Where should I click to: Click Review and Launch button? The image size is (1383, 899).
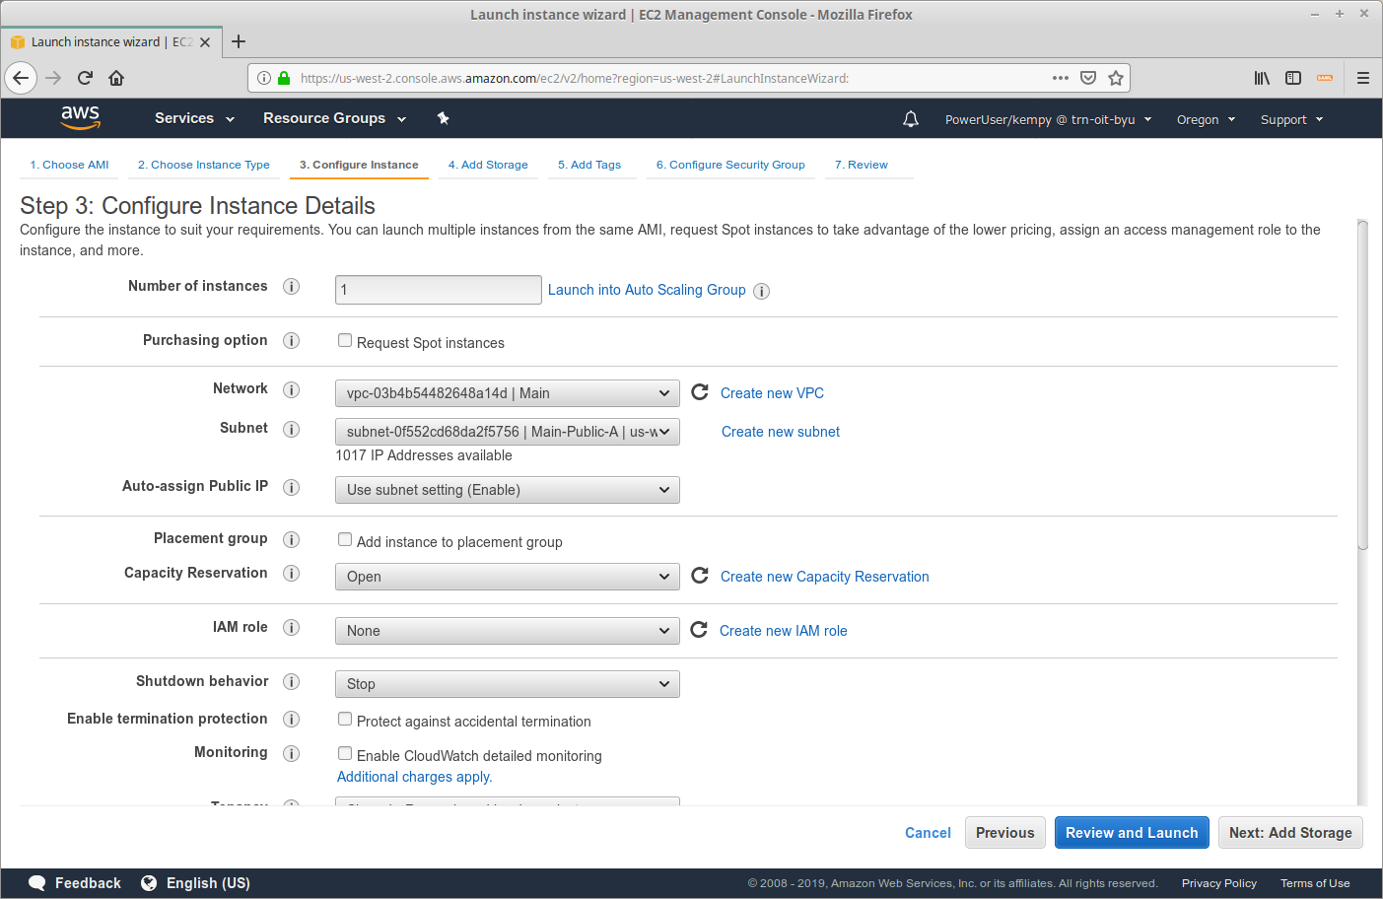coord(1132,833)
